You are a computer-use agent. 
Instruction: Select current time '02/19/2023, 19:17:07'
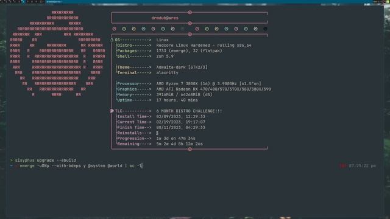[180, 122]
